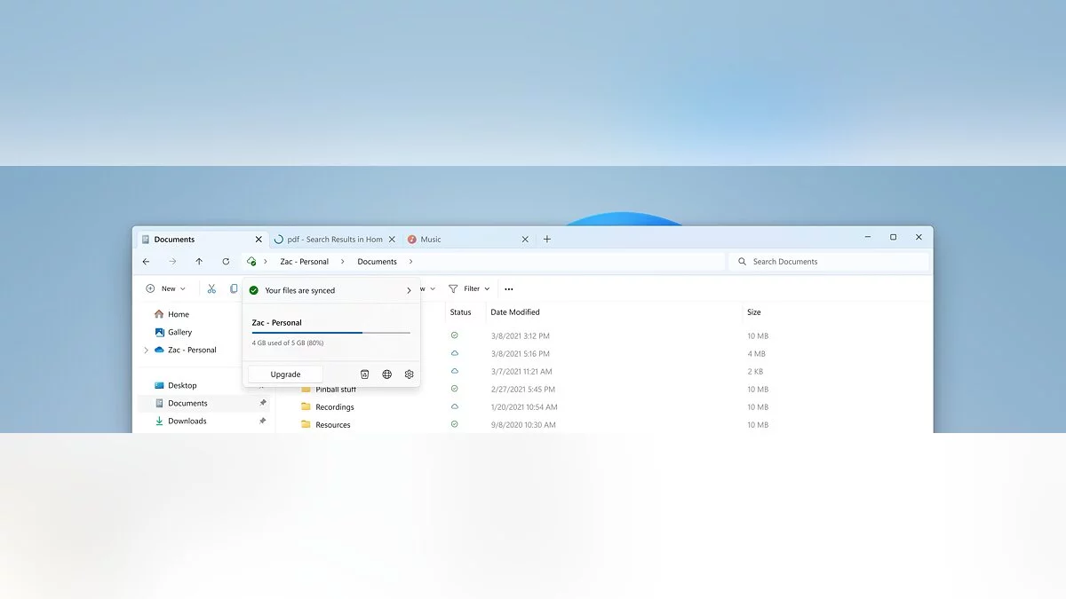Click the 4 MB size cell
The height and width of the screenshot is (599, 1066).
point(756,353)
